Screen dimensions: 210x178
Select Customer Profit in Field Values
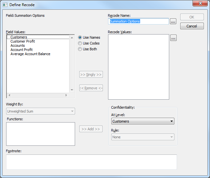[x=23, y=41]
